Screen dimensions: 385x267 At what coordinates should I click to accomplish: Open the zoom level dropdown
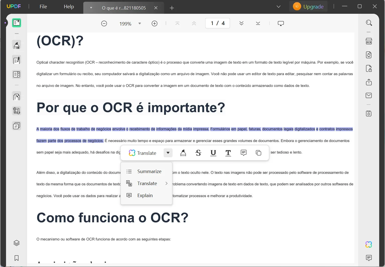click(140, 23)
